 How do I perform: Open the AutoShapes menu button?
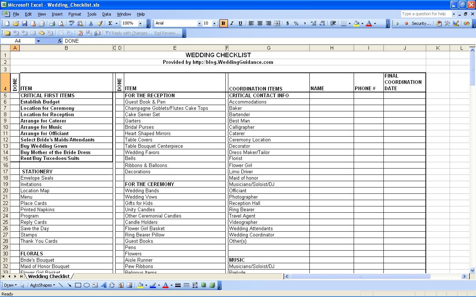(x=42, y=285)
